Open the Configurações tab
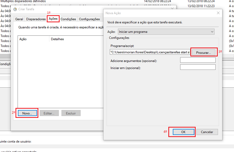 pyautogui.click(x=89, y=19)
